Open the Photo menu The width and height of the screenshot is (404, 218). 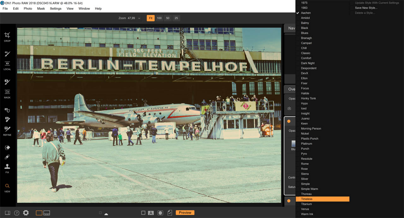[28, 8]
